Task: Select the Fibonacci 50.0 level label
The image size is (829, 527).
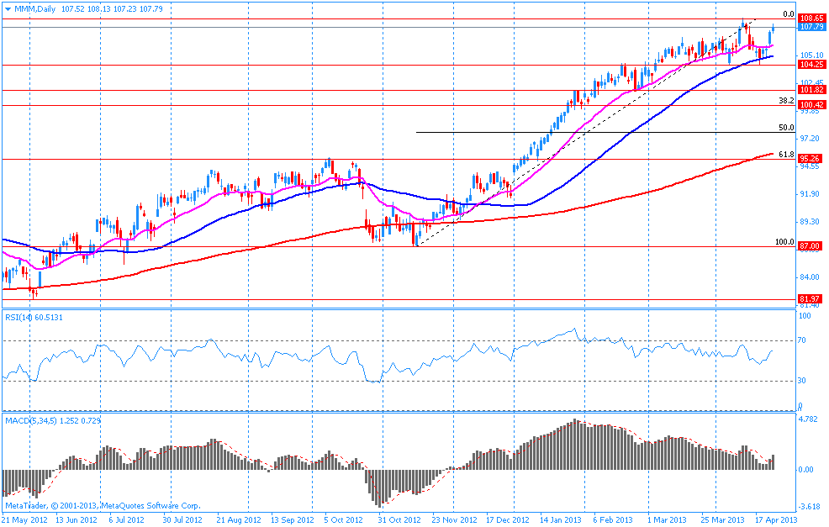Action: pyautogui.click(x=786, y=128)
